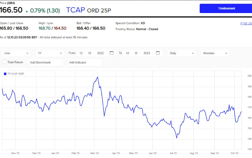Click the From year field 2022
This screenshot has width=252, height=158.
[x=100, y=53]
